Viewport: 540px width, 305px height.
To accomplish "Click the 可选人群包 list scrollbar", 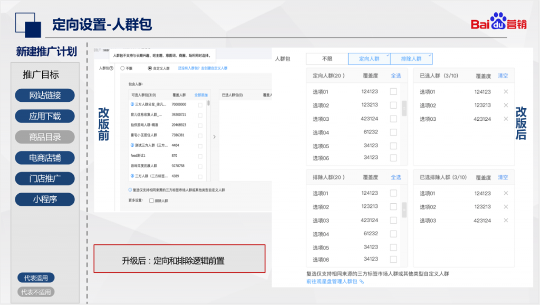I will pos(208,103).
